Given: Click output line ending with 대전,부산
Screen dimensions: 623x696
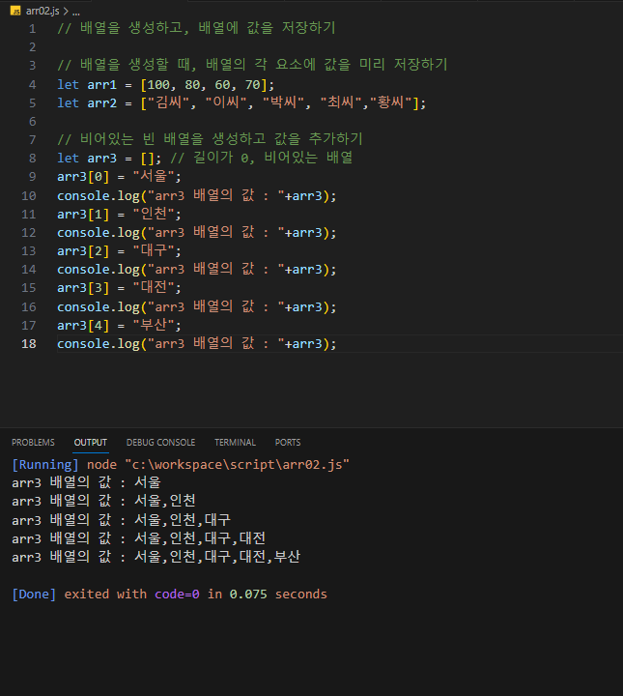Looking at the screenshot, I should [156, 557].
